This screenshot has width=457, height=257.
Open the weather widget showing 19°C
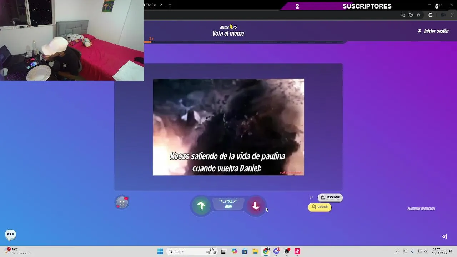[x=17, y=251]
